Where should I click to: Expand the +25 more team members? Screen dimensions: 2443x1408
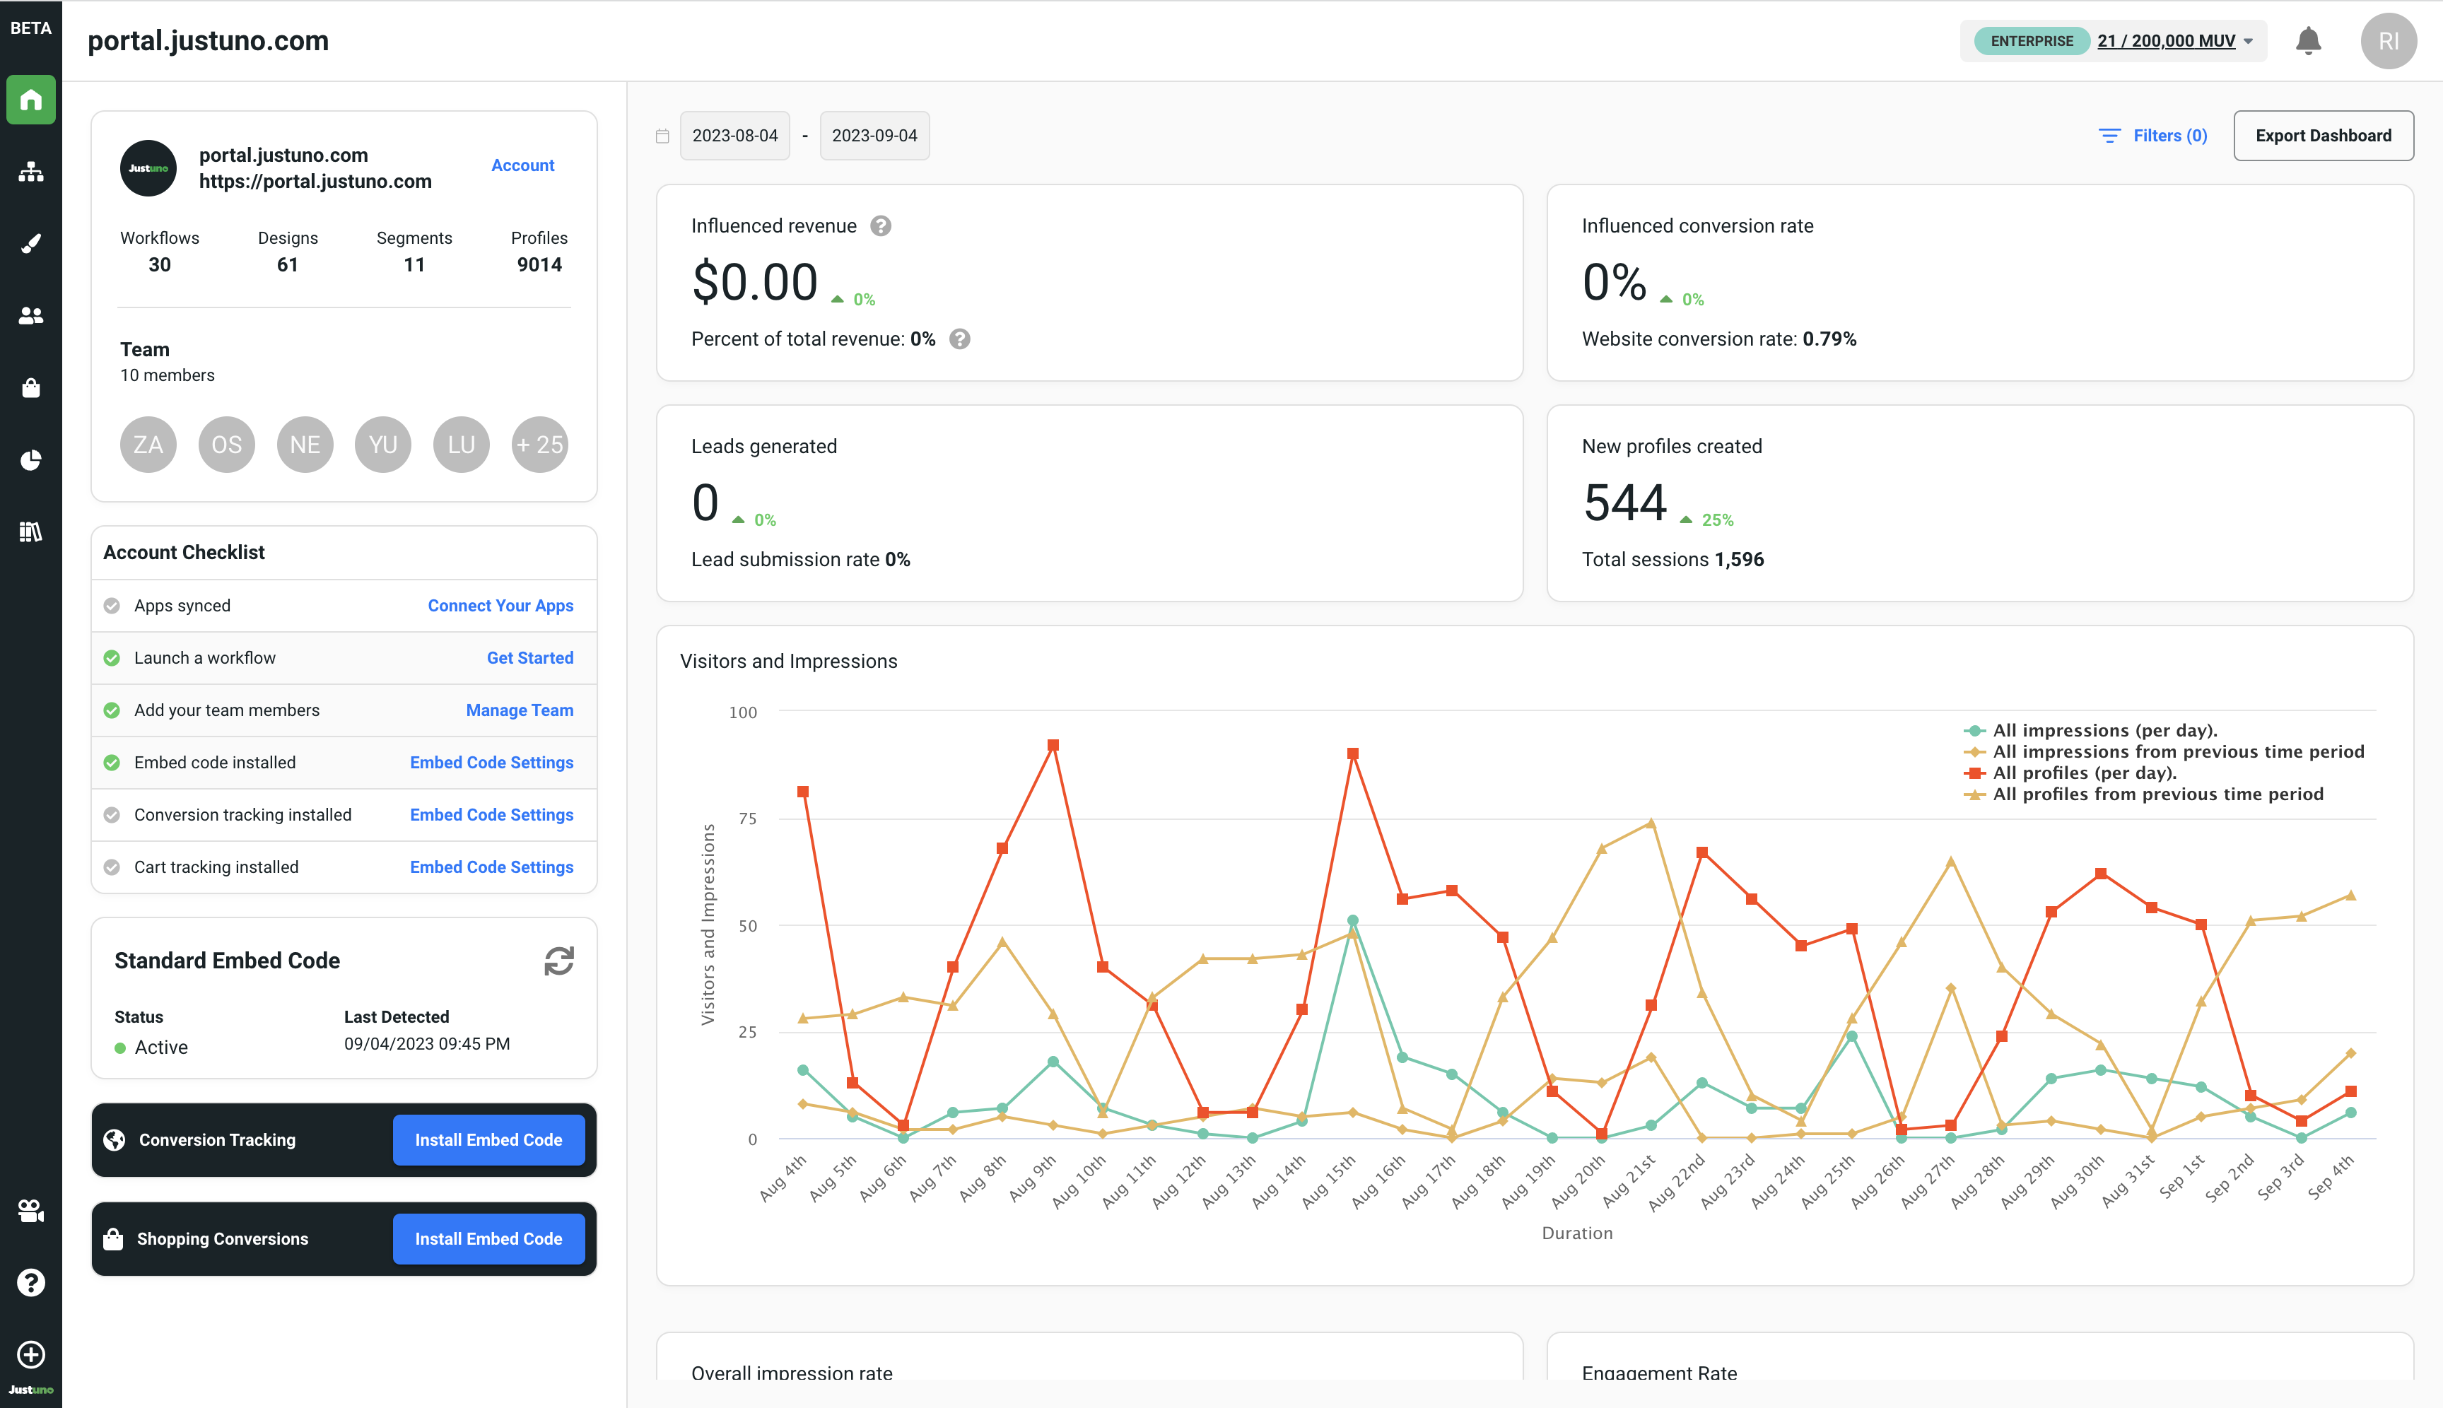pos(539,444)
